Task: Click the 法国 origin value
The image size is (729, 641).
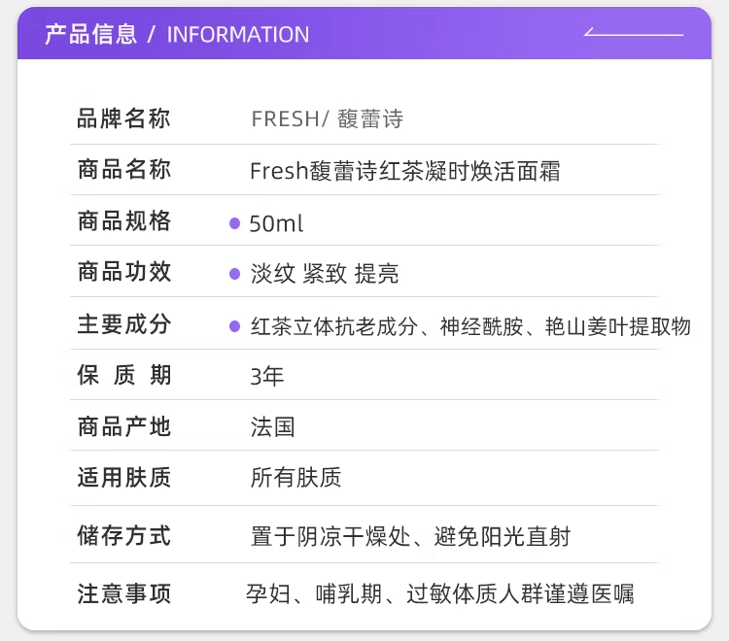Action: point(272,426)
